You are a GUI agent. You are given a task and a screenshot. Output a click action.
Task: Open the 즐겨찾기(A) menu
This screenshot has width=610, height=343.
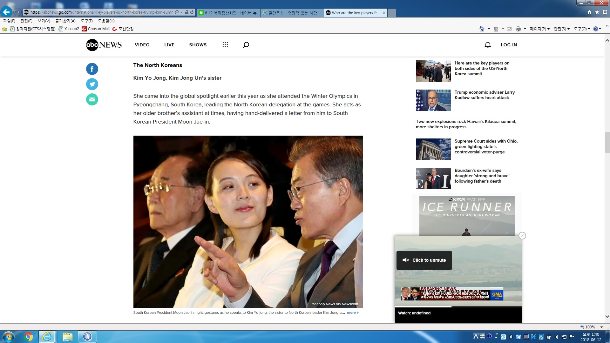[65, 21]
